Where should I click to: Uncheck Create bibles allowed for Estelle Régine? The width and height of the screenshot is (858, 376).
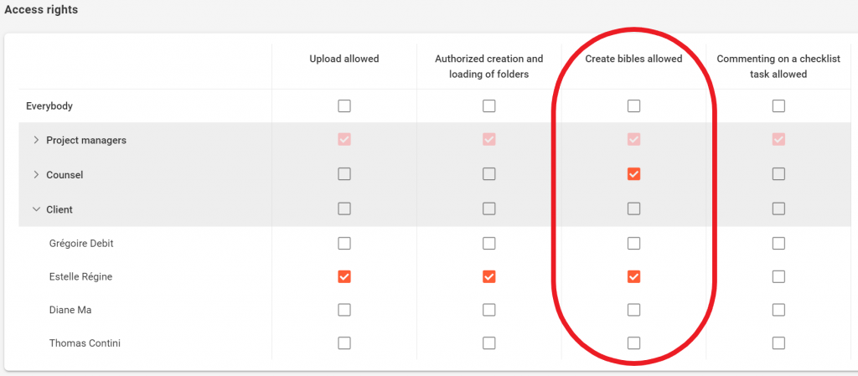(x=634, y=276)
